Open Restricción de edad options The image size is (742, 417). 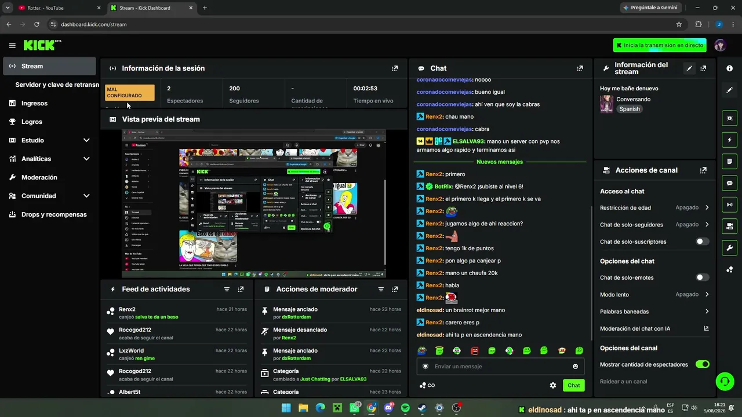point(654,207)
